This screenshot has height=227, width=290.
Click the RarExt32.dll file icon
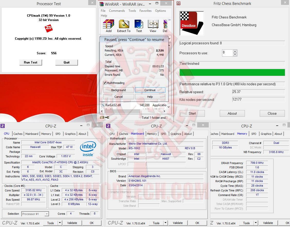click(x=103, y=105)
